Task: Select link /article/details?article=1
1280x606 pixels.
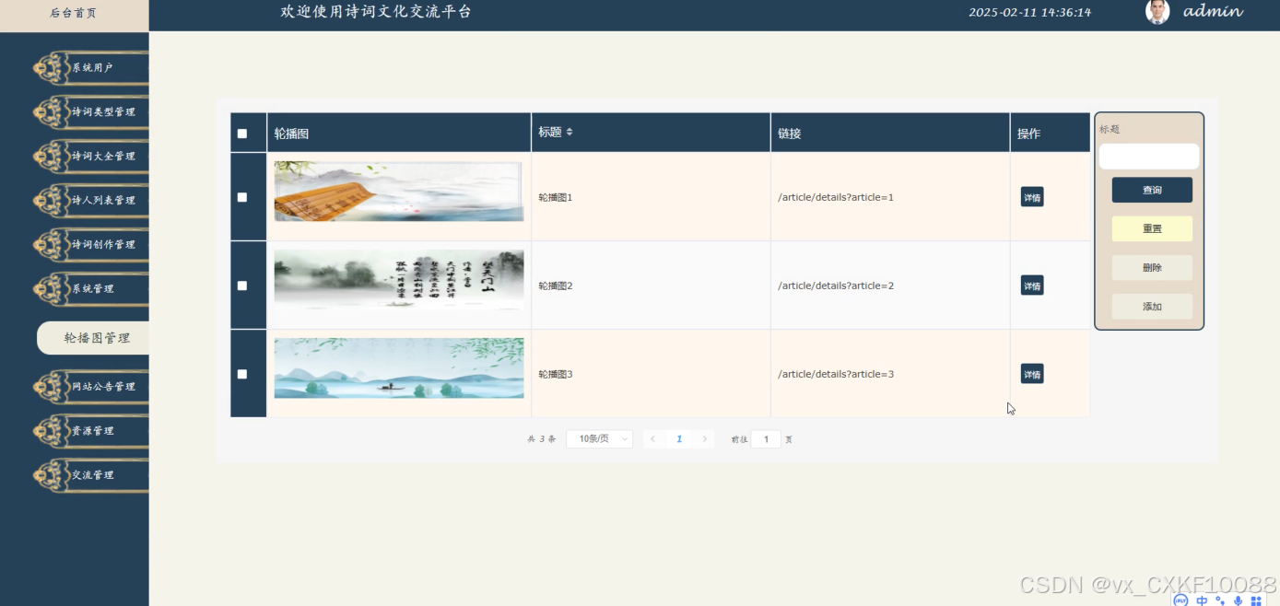Action: click(x=836, y=197)
